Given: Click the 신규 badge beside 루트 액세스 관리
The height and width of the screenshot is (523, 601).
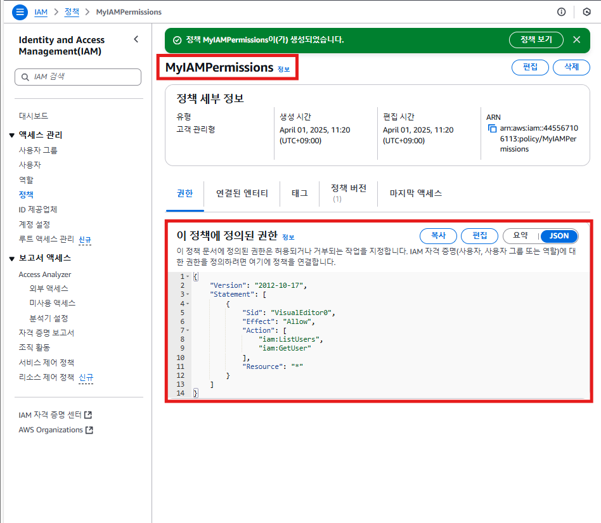Looking at the screenshot, I should click(85, 240).
